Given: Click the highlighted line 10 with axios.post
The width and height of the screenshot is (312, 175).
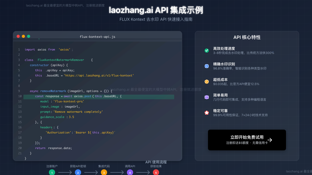Looking at the screenshot, I should click(99, 97).
